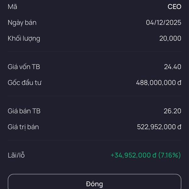Click the Khối lượng label

[24, 39]
